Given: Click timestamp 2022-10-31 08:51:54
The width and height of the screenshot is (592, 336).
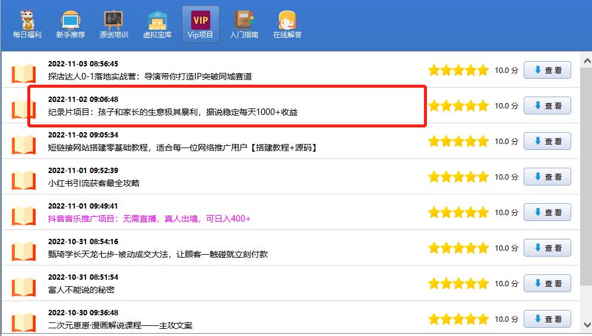Looking at the screenshot, I should pos(83,277).
